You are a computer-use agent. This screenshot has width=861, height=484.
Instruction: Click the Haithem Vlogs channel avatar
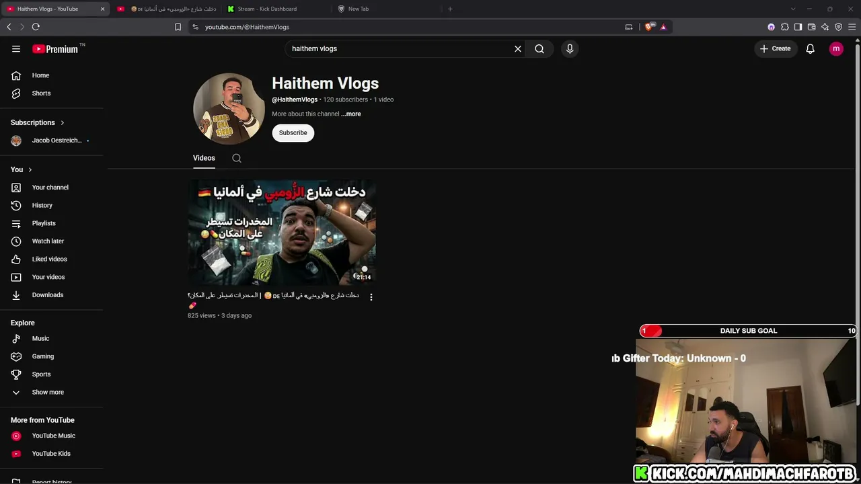coord(229,108)
